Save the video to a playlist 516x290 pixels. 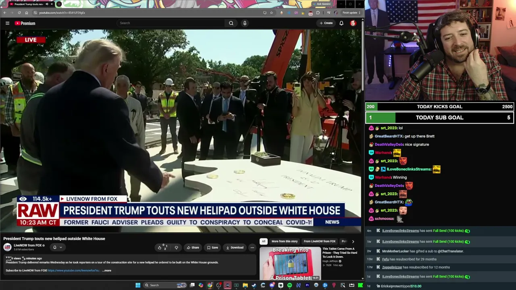tap(212, 248)
